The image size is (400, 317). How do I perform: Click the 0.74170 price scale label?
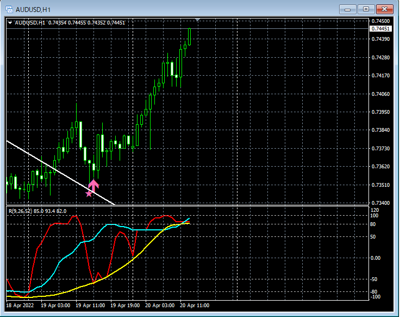click(380, 76)
